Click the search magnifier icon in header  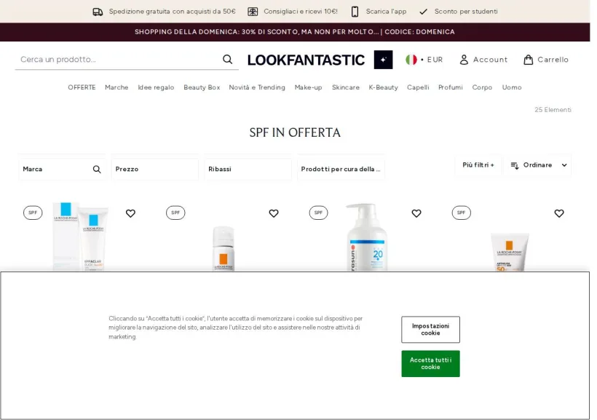point(227,60)
